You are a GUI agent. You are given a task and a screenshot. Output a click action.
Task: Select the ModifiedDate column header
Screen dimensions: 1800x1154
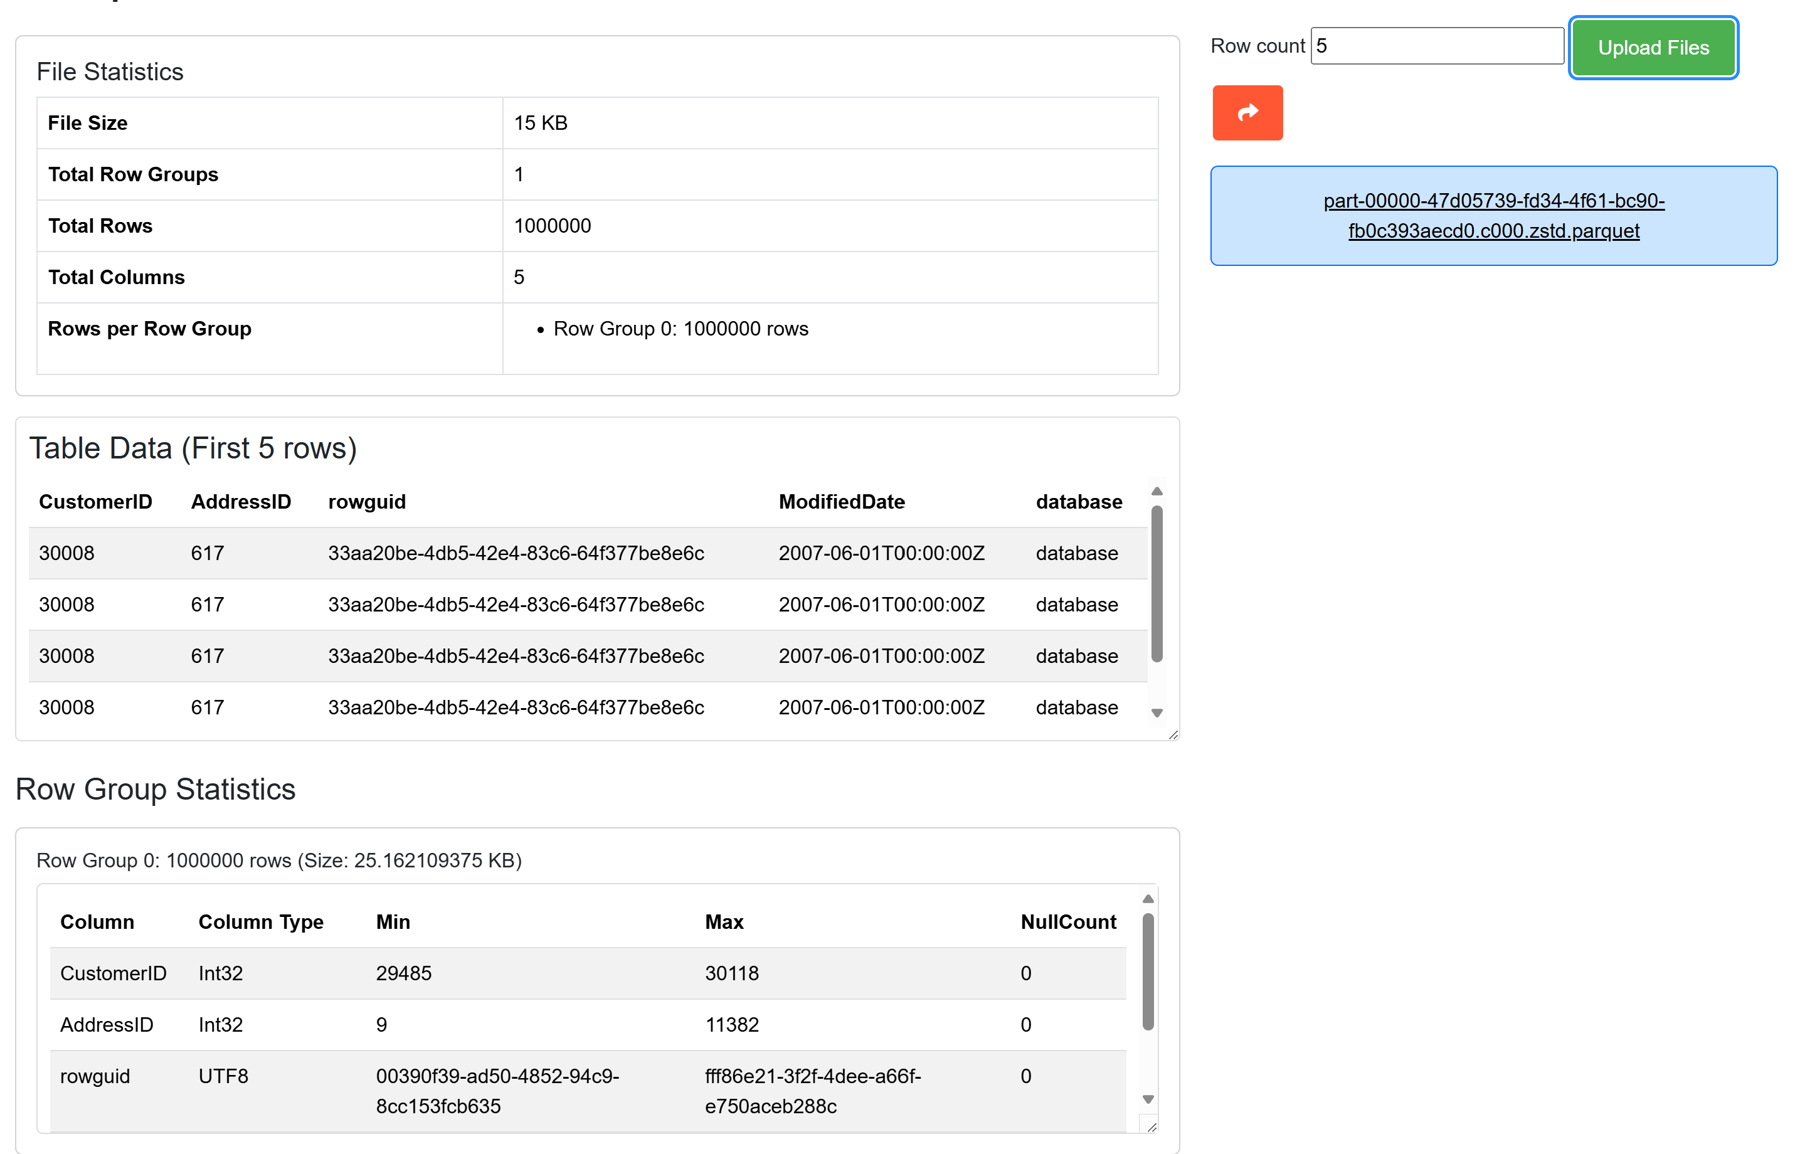pyautogui.click(x=842, y=501)
